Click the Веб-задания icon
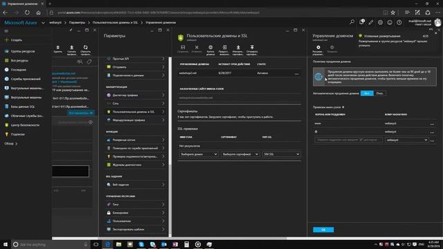The height and width of the screenshot is (249, 443). pos(109,185)
